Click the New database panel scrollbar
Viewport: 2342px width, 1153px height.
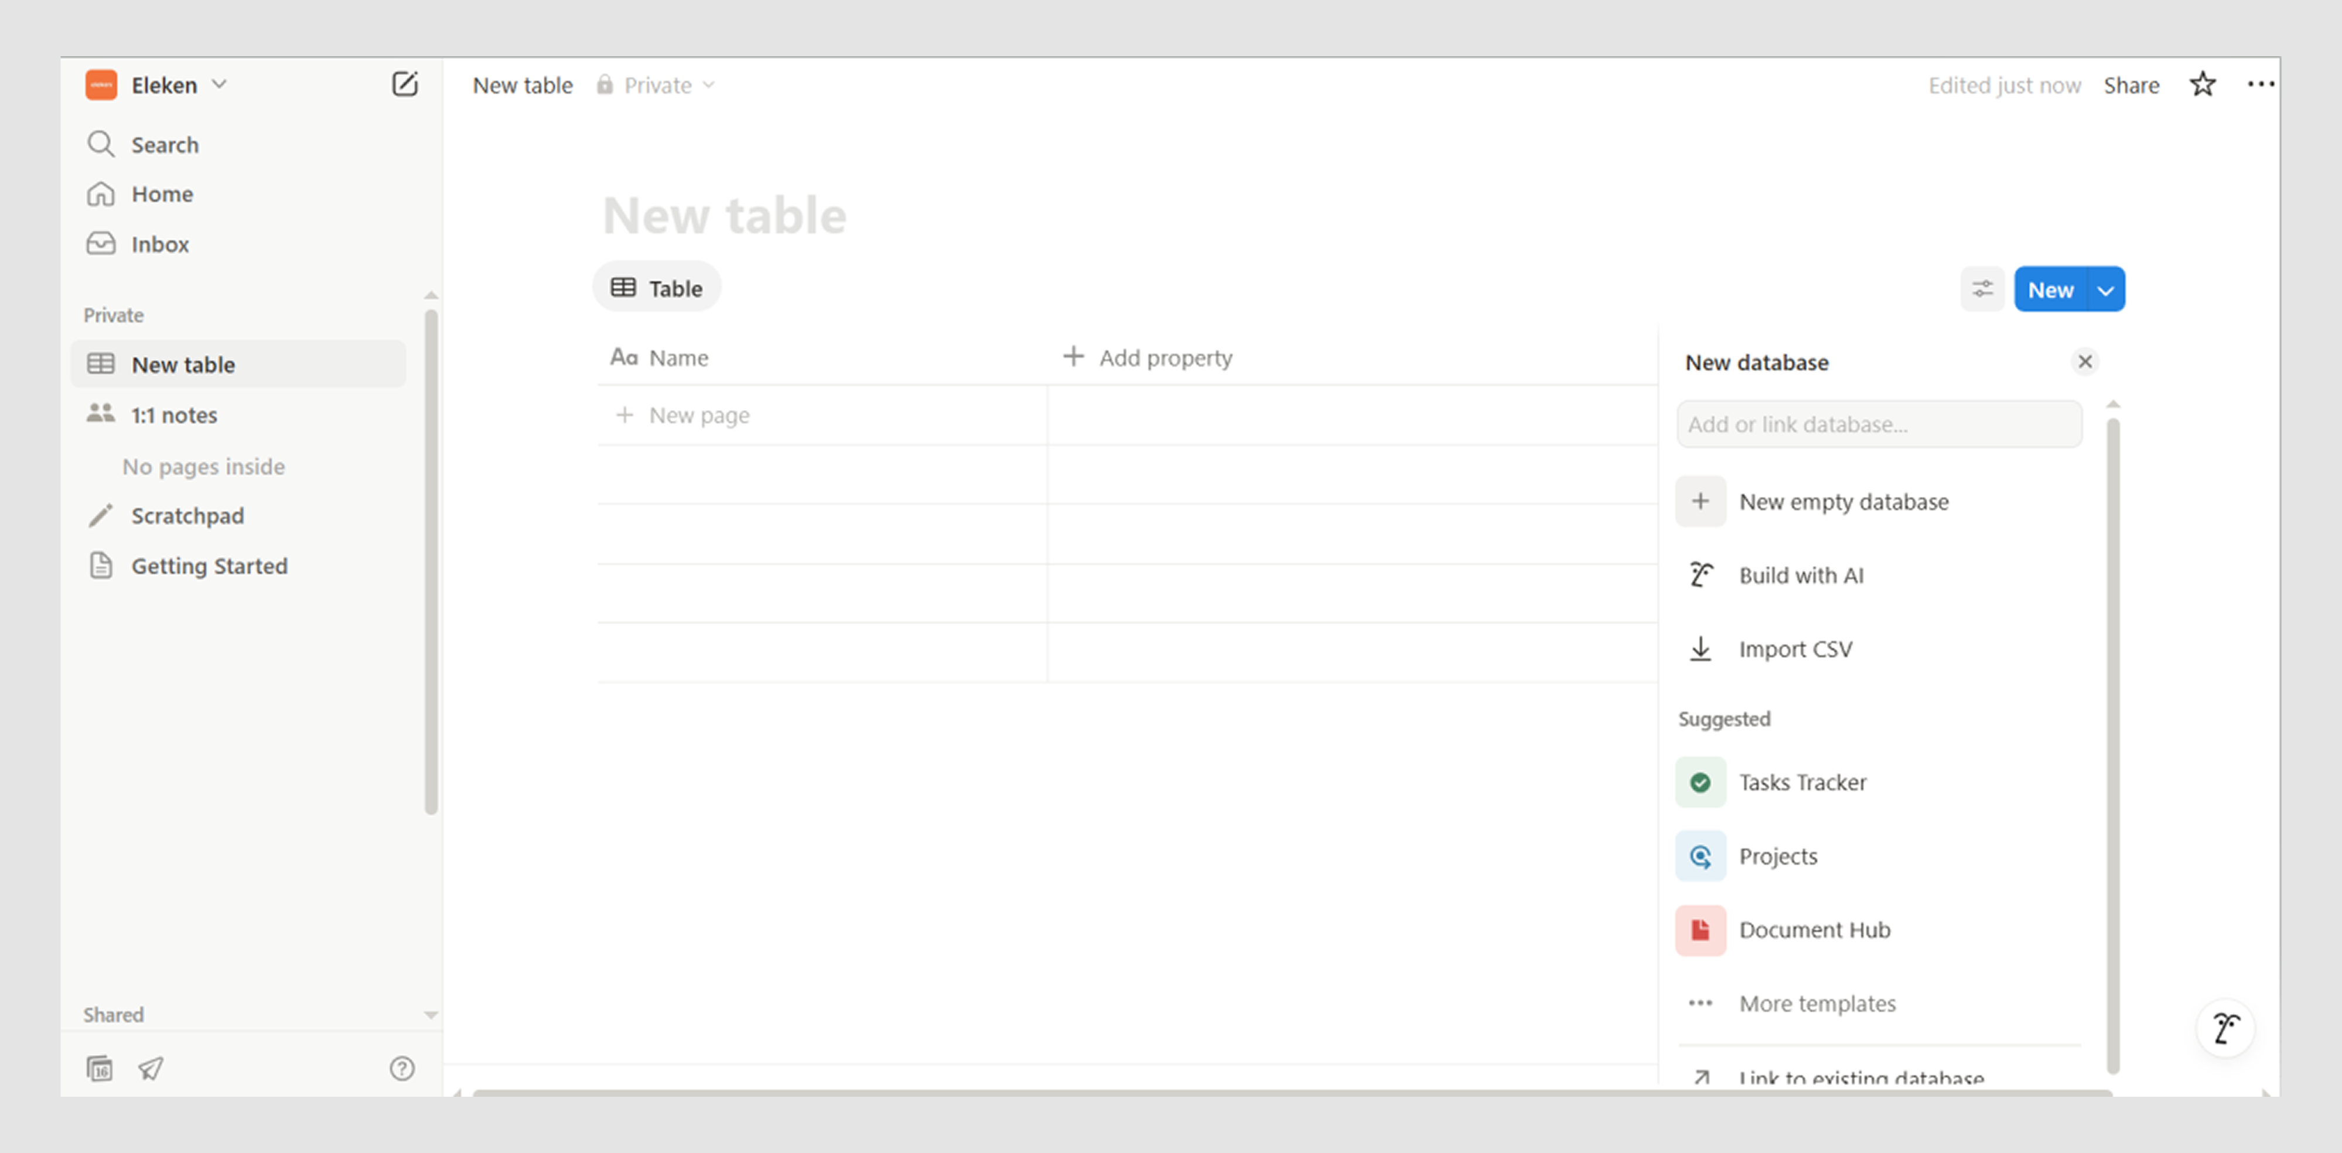coord(2113,746)
